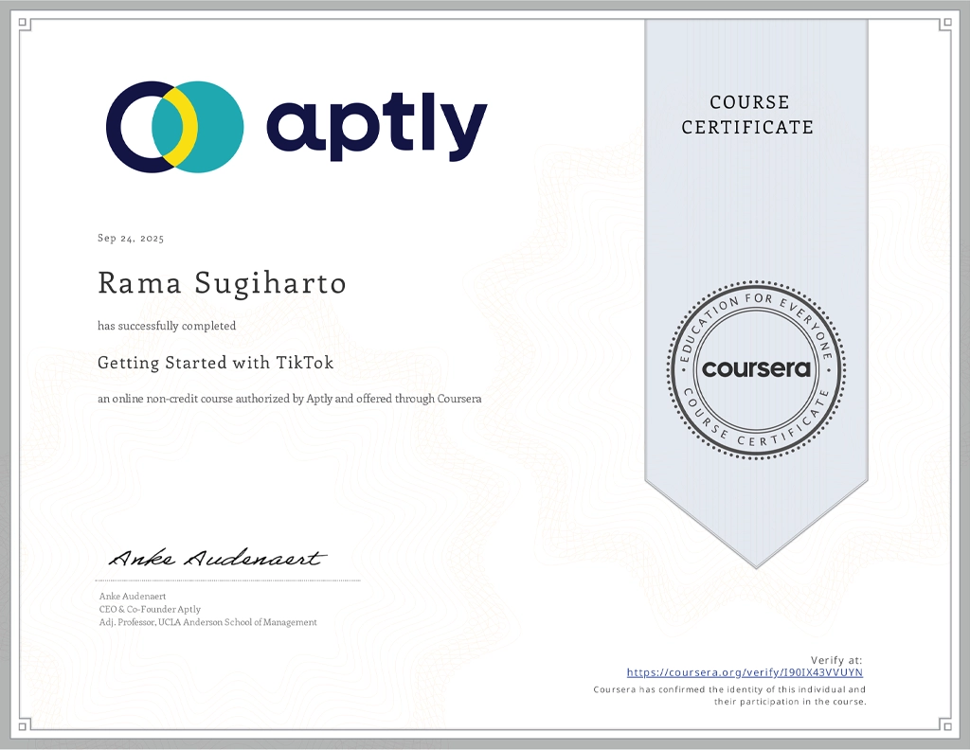Click the CEO & Co-Founder Aptly title
Image resolution: width=970 pixels, height=750 pixels.
[150, 609]
